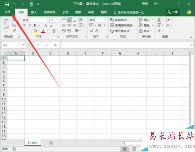The height and width of the screenshot is (152, 195).
Task: Collapse the ribbon with the chevron
Action: (x=191, y=37)
